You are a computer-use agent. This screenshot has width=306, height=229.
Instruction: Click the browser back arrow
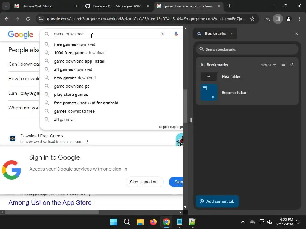point(7,19)
